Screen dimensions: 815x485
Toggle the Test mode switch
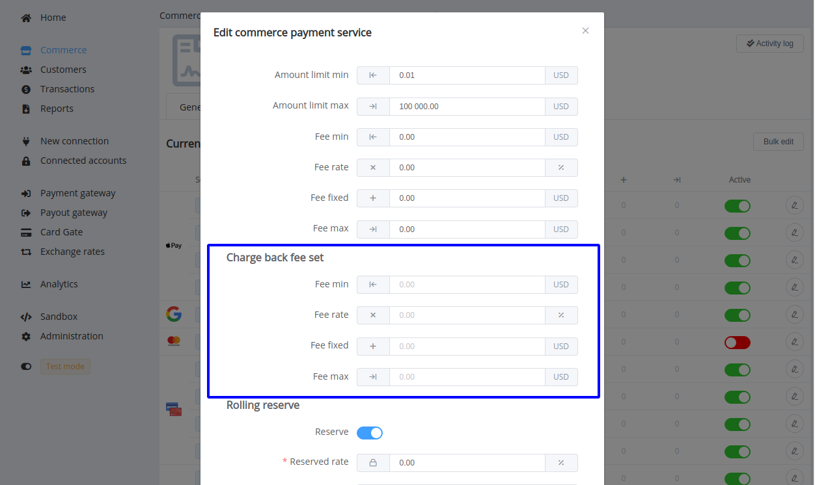26,367
